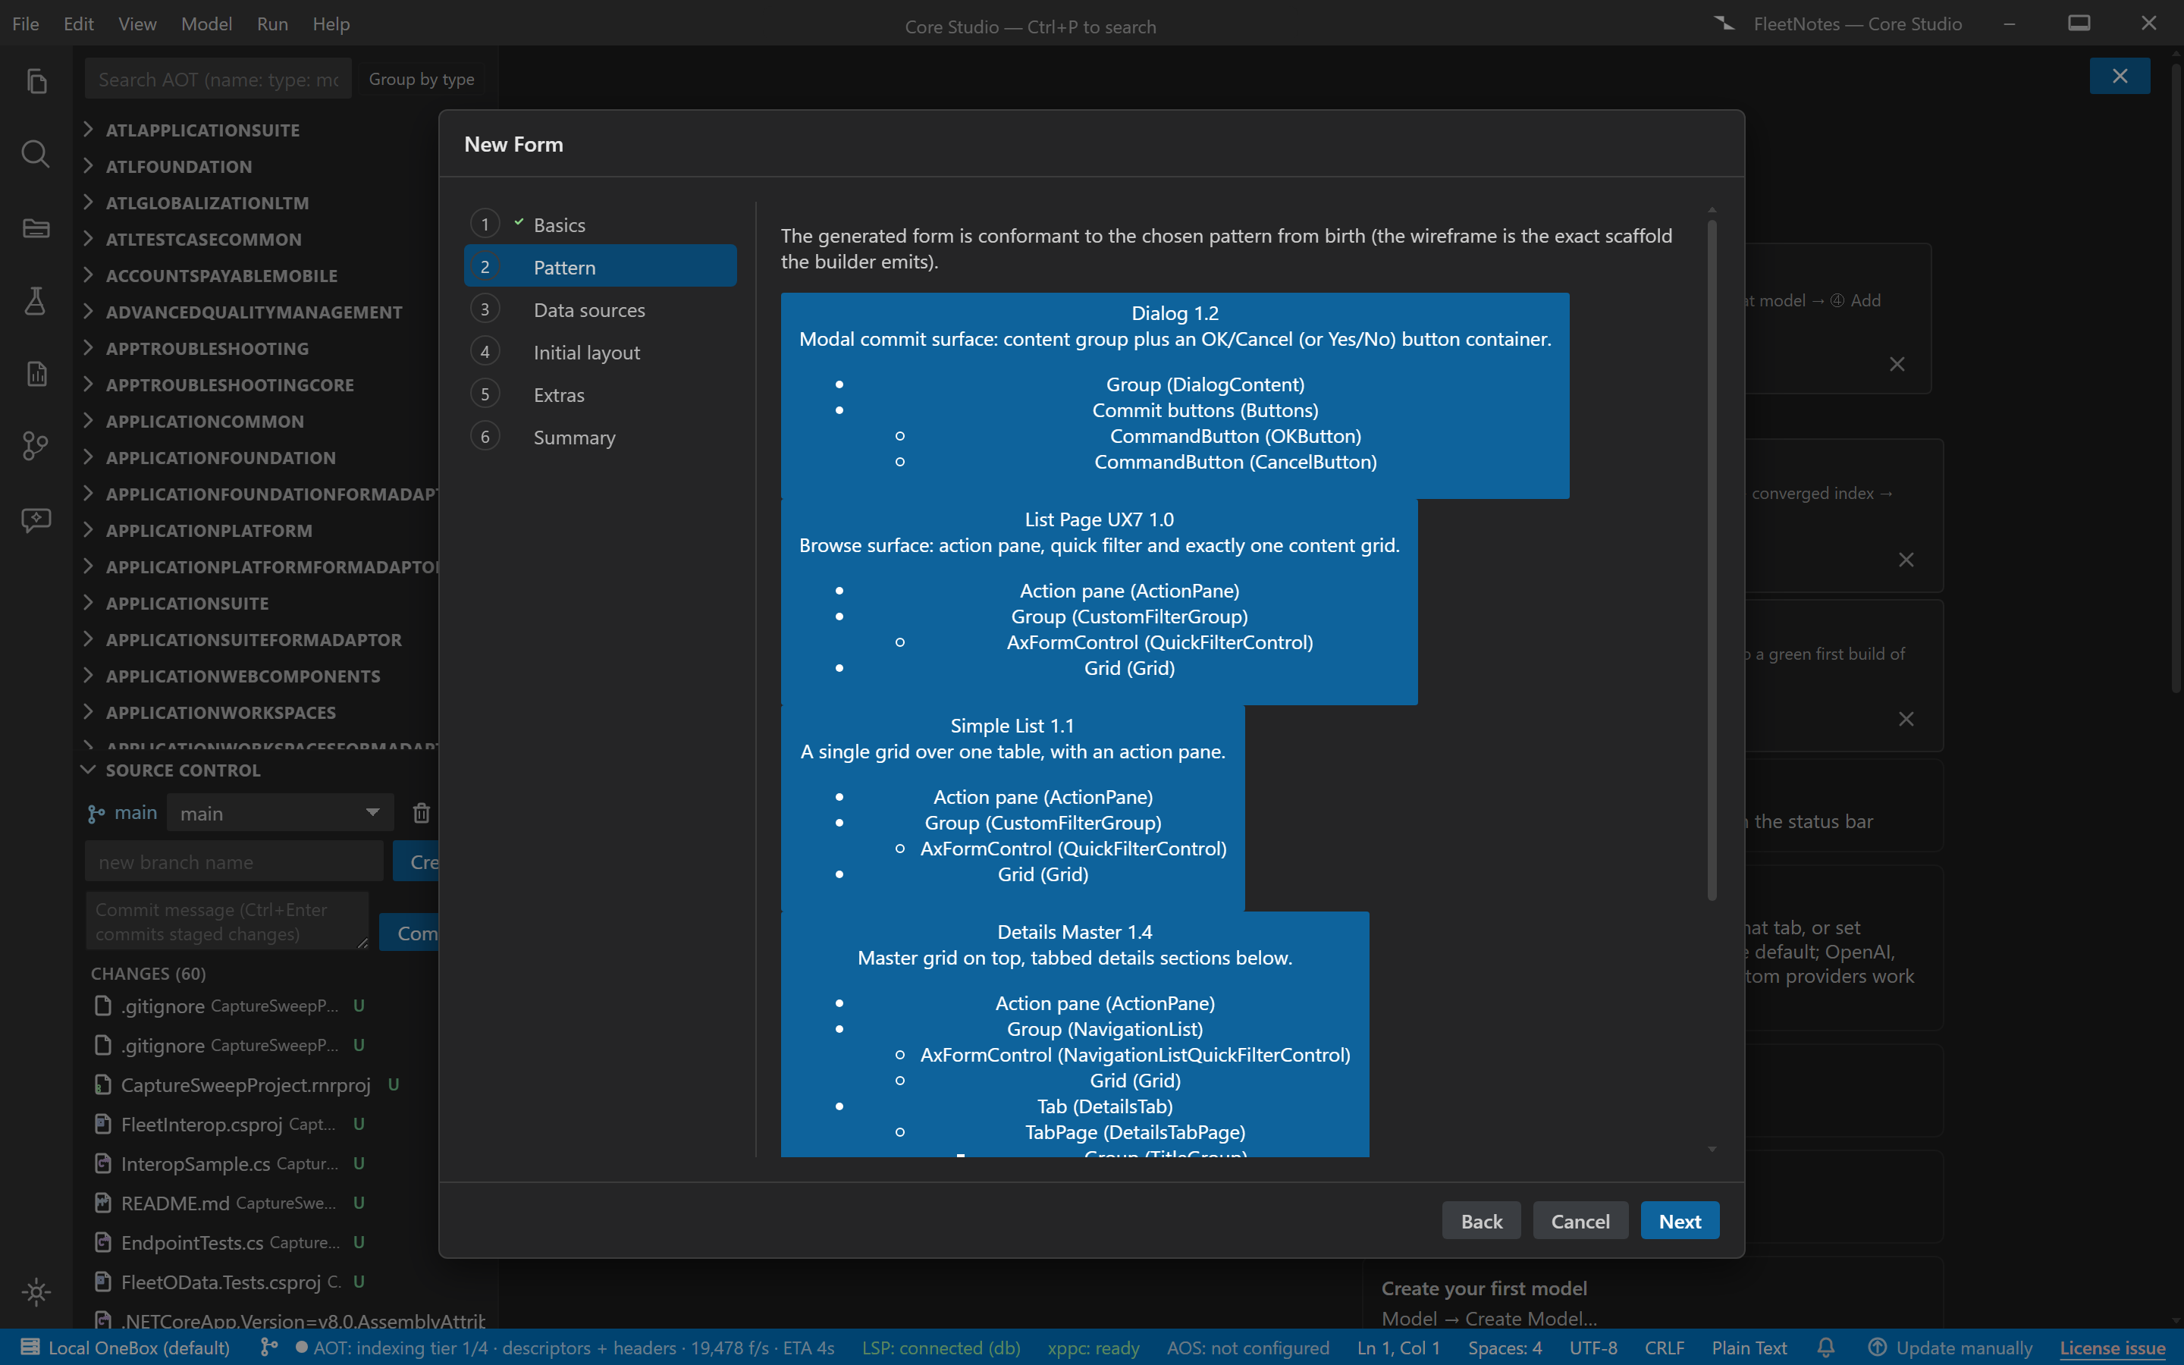Click the new branch name field
2184x1365 pixels.
point(234,861)
